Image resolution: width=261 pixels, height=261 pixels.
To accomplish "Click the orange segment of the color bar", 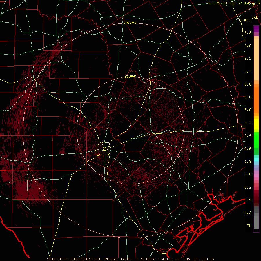I will 256,100.
